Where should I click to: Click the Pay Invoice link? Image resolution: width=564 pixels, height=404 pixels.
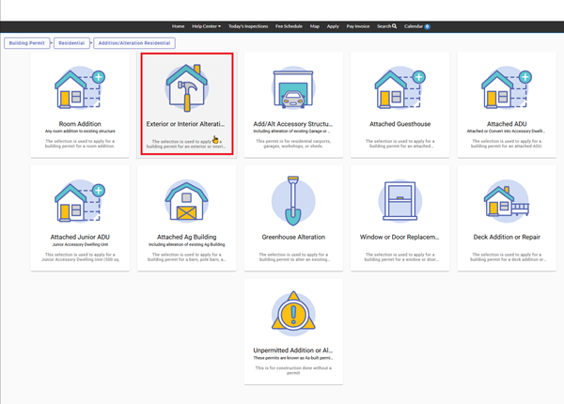(358, 26)
